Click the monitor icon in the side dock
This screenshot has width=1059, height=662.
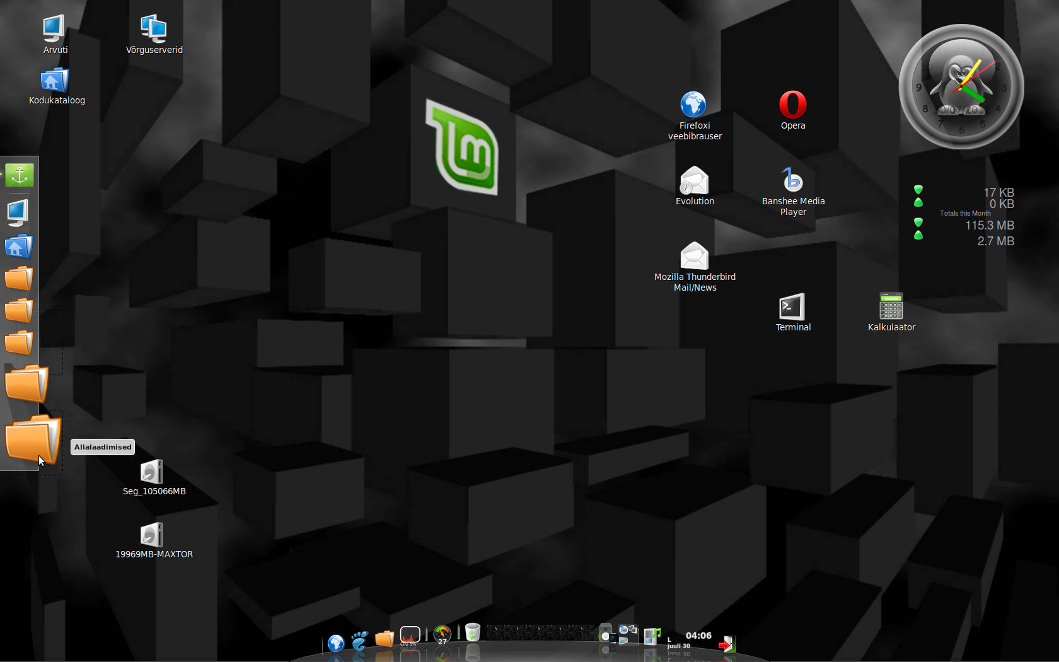(18, 213)
